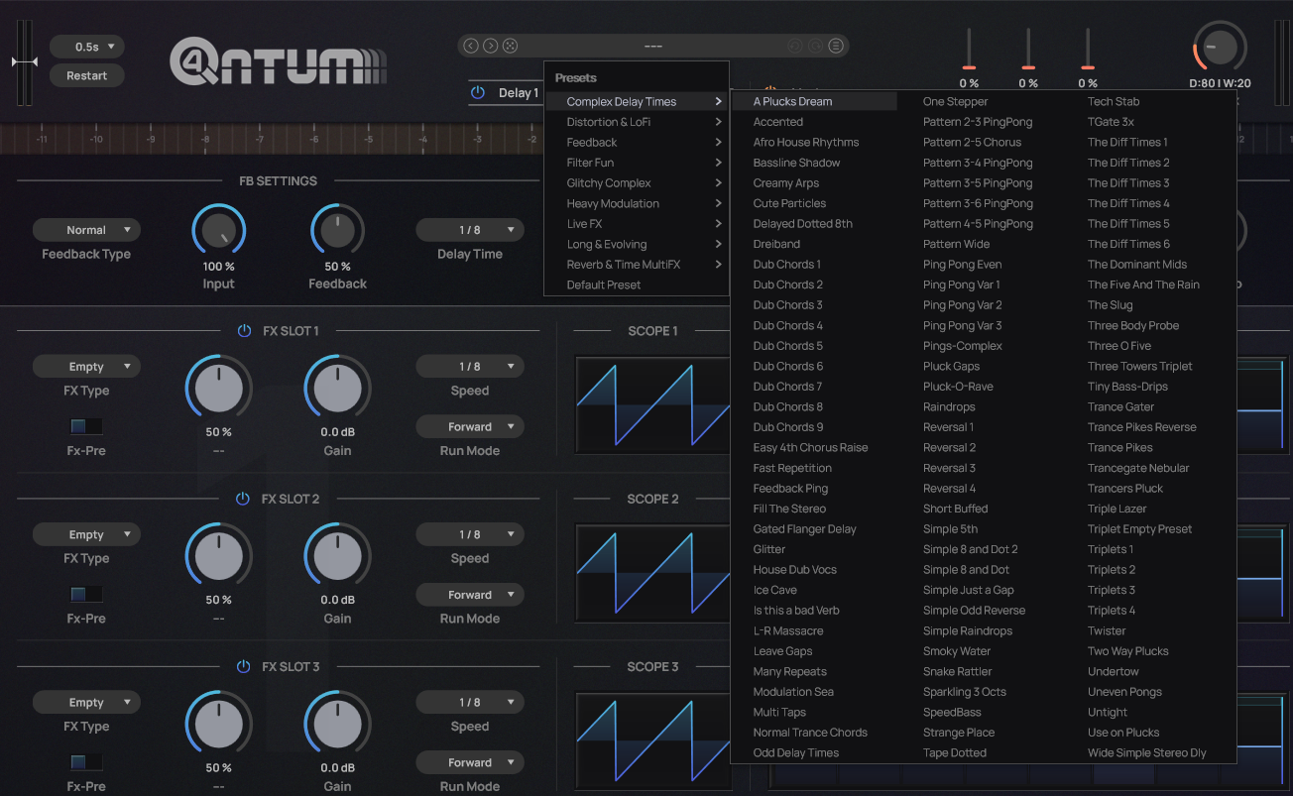Load the Afro House Rhythms preset

(x=806, y=143)
